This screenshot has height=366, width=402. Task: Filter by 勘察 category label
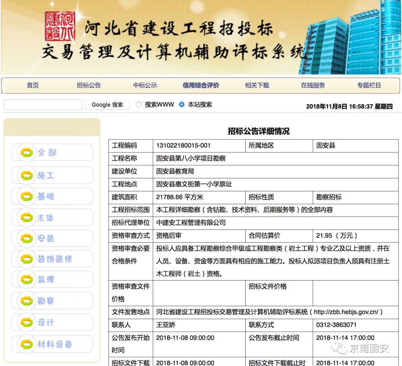click(46, 301)
